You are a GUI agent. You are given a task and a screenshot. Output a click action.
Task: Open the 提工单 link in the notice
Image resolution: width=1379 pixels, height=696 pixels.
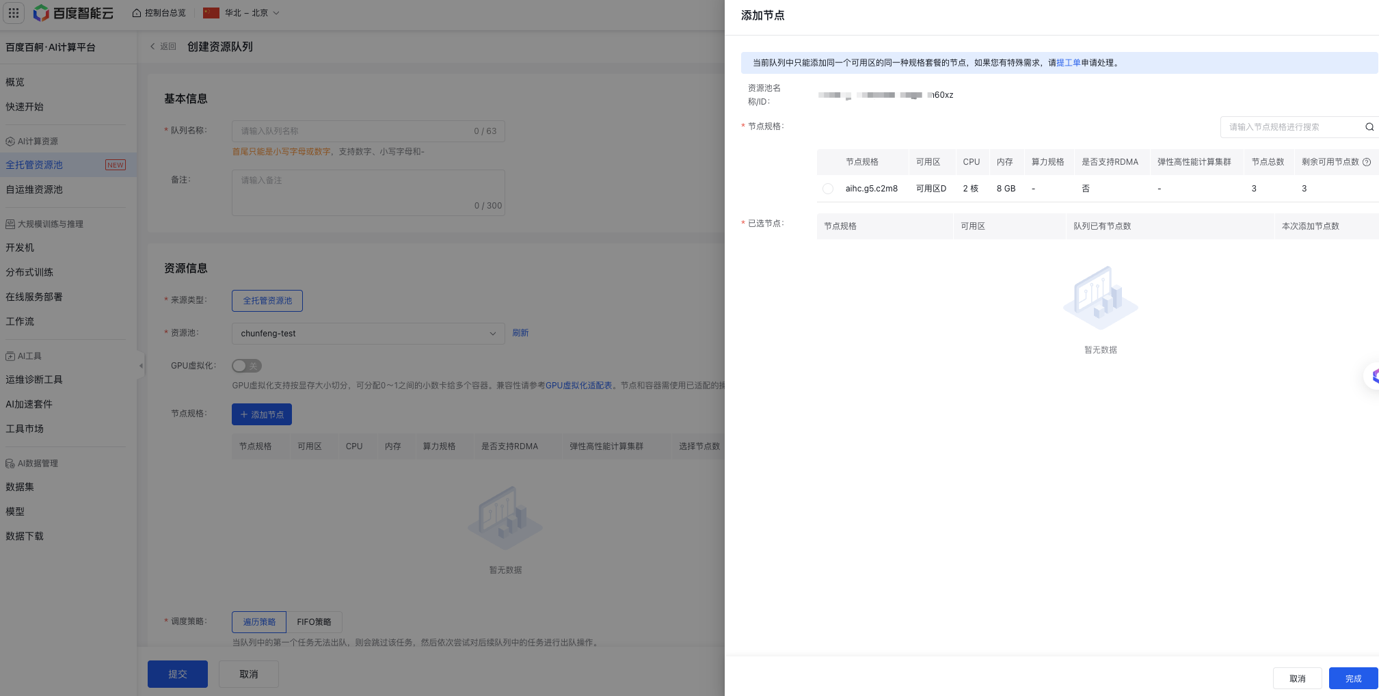pos(1068,63)
